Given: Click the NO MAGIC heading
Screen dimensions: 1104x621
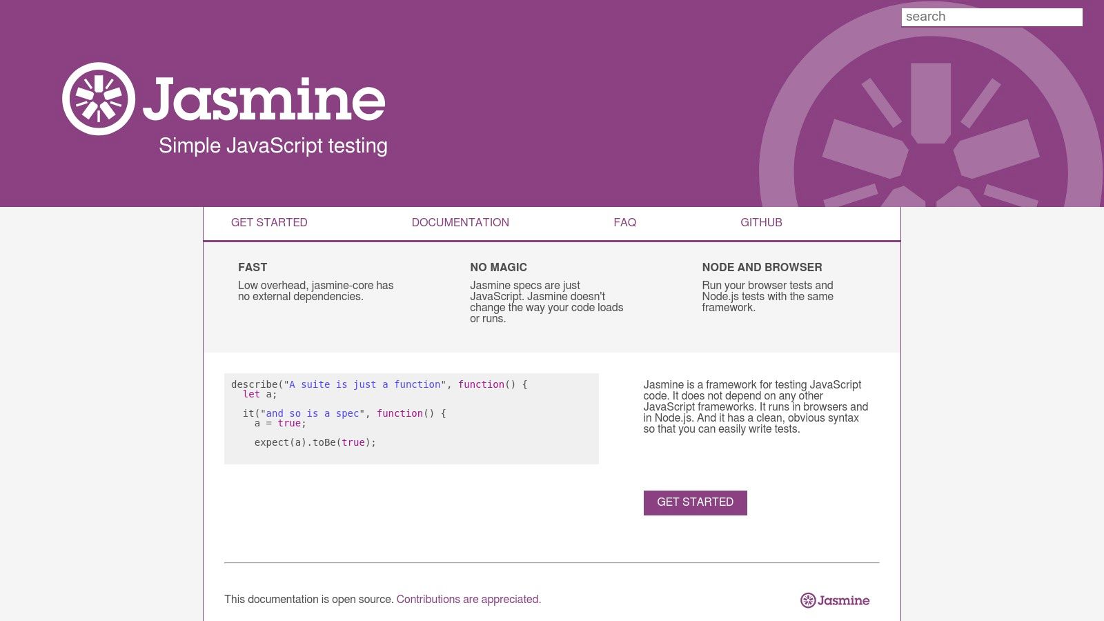Looking at the screenshot, I should click(x=498, y=267).
